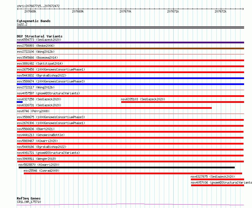Open nsv5828870 (Almarri2020) label

point(39,165)
